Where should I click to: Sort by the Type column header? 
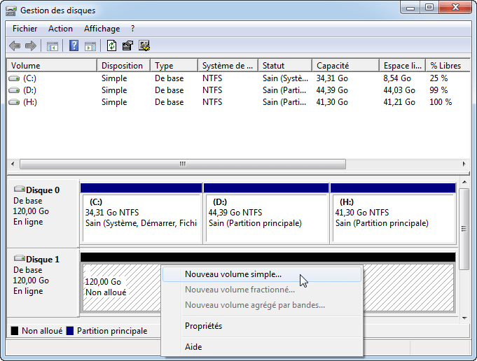tap(174, 66)
